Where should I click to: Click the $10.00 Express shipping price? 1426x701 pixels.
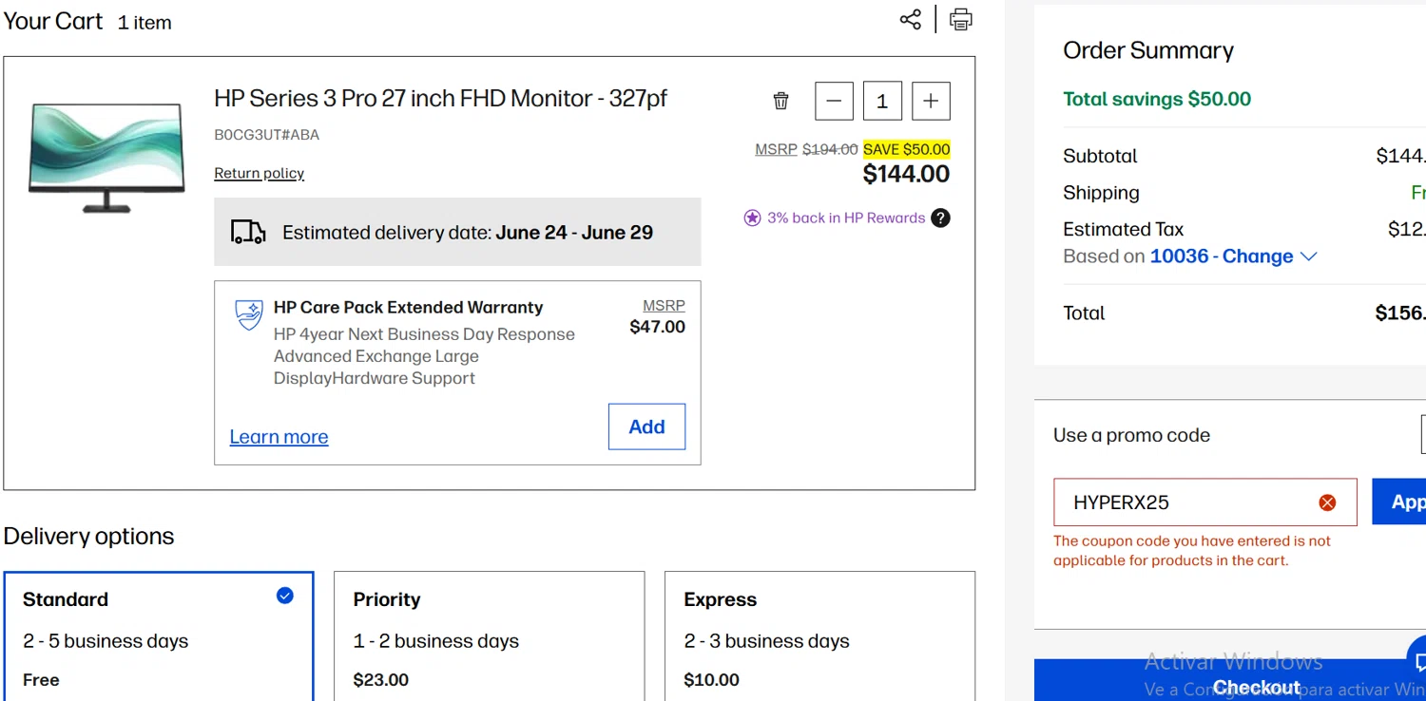[711, 680]
